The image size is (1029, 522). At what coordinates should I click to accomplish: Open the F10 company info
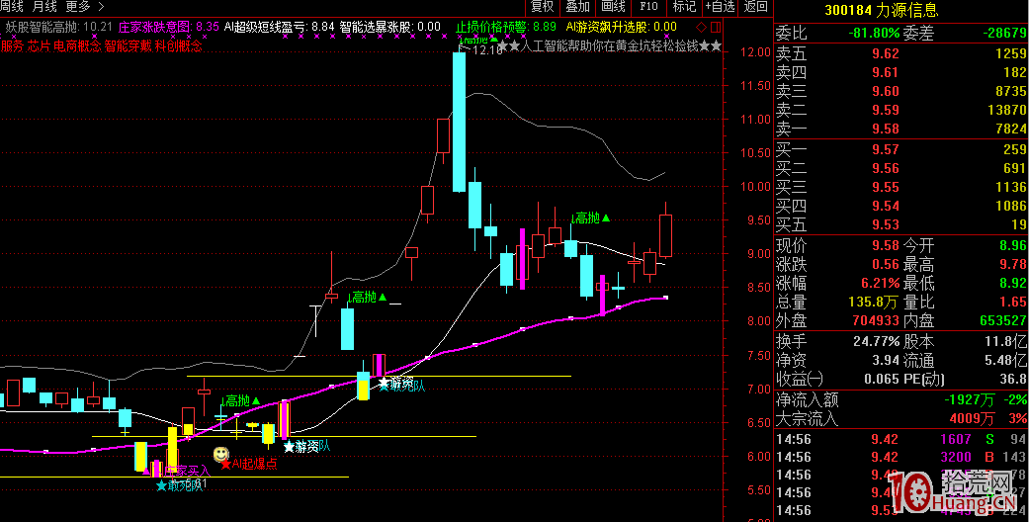point(648,7)
